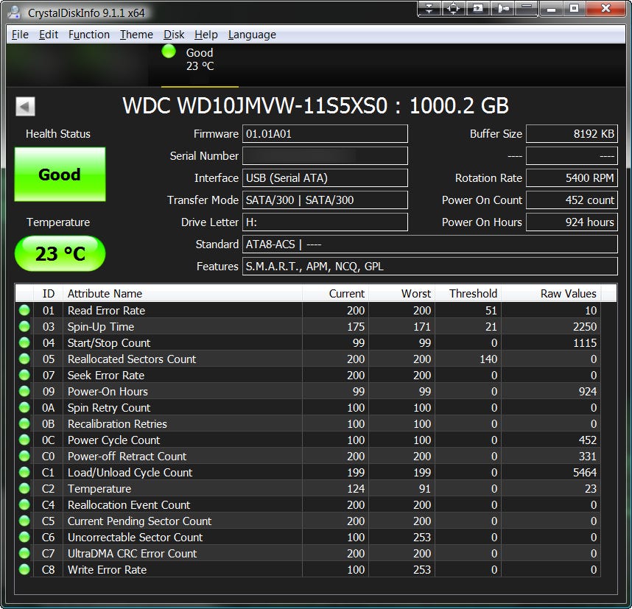Click the status orb for Power-On Hours row
Image resolution: width=632 pixels, height=609 pixels.
coord(24,391)
